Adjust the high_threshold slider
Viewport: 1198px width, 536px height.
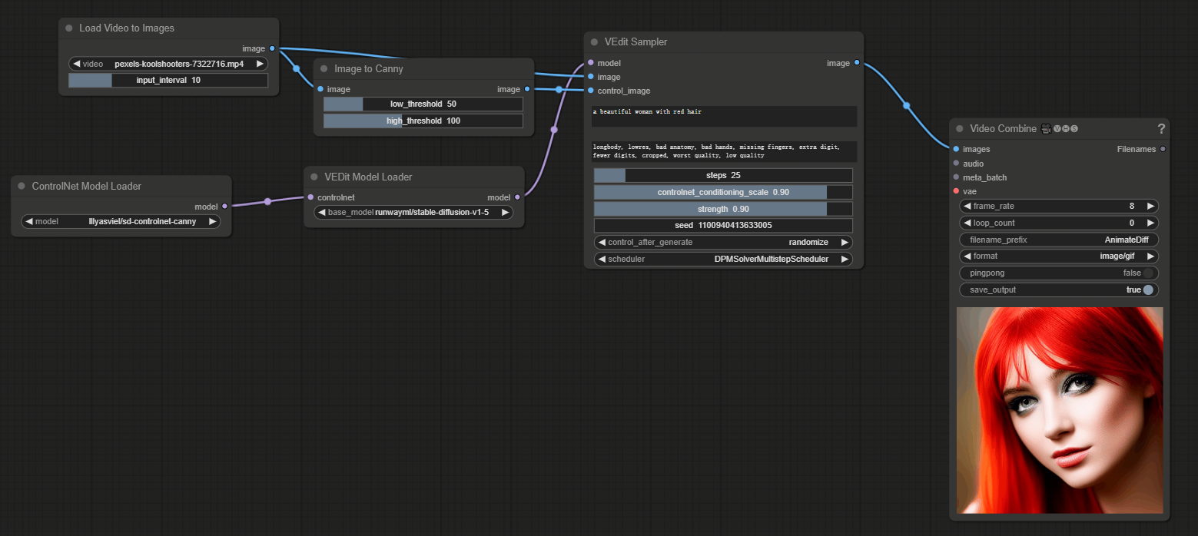pos(423,121)
